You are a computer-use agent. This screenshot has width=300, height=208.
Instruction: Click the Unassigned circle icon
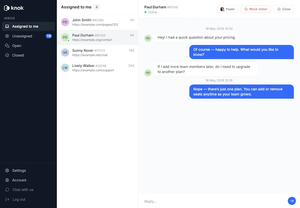(x=7, y=36)
